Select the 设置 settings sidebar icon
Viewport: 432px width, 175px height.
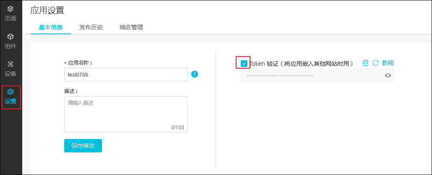[x=10, y=97]
